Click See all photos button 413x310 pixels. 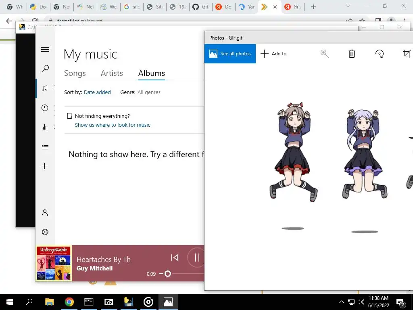[230, 54]
